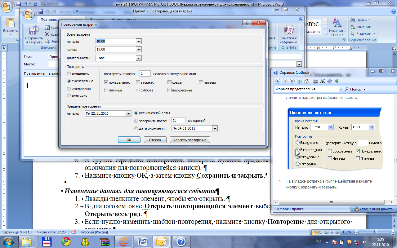The image size is (397, 248).
Task: Click Save and Close in appointment window
Action: click(34, 35)
